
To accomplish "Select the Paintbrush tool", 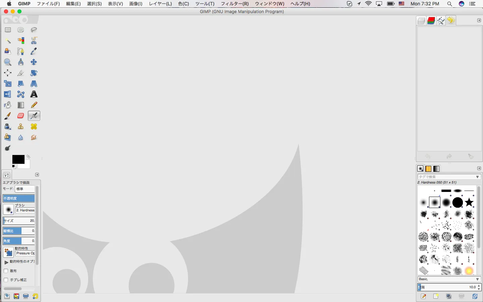I will coord(8,116).
